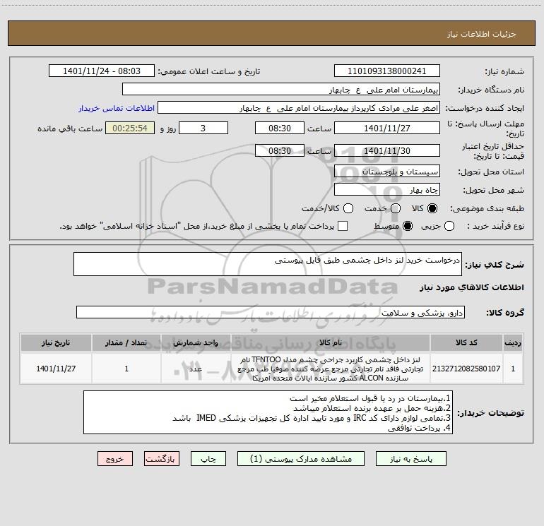Open اطلاعات تماس خریدار link
The width and height of the screenshot is (544, 526).
(117, 108)
